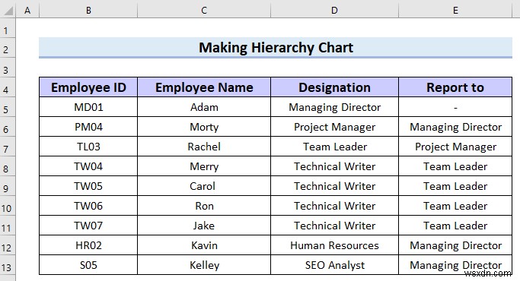Viewport: 520px width, 281px height.
Task: Click the 'Making Hierarchy Chart' title cell
Action: click(276, 48)
